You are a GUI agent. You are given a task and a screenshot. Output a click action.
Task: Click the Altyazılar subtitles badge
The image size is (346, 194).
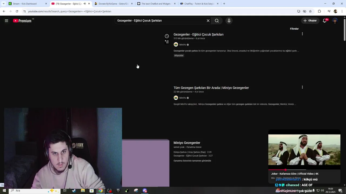(x=179, y=56)
